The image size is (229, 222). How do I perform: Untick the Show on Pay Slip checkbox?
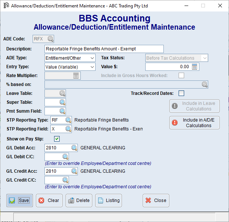click(57, 139)
